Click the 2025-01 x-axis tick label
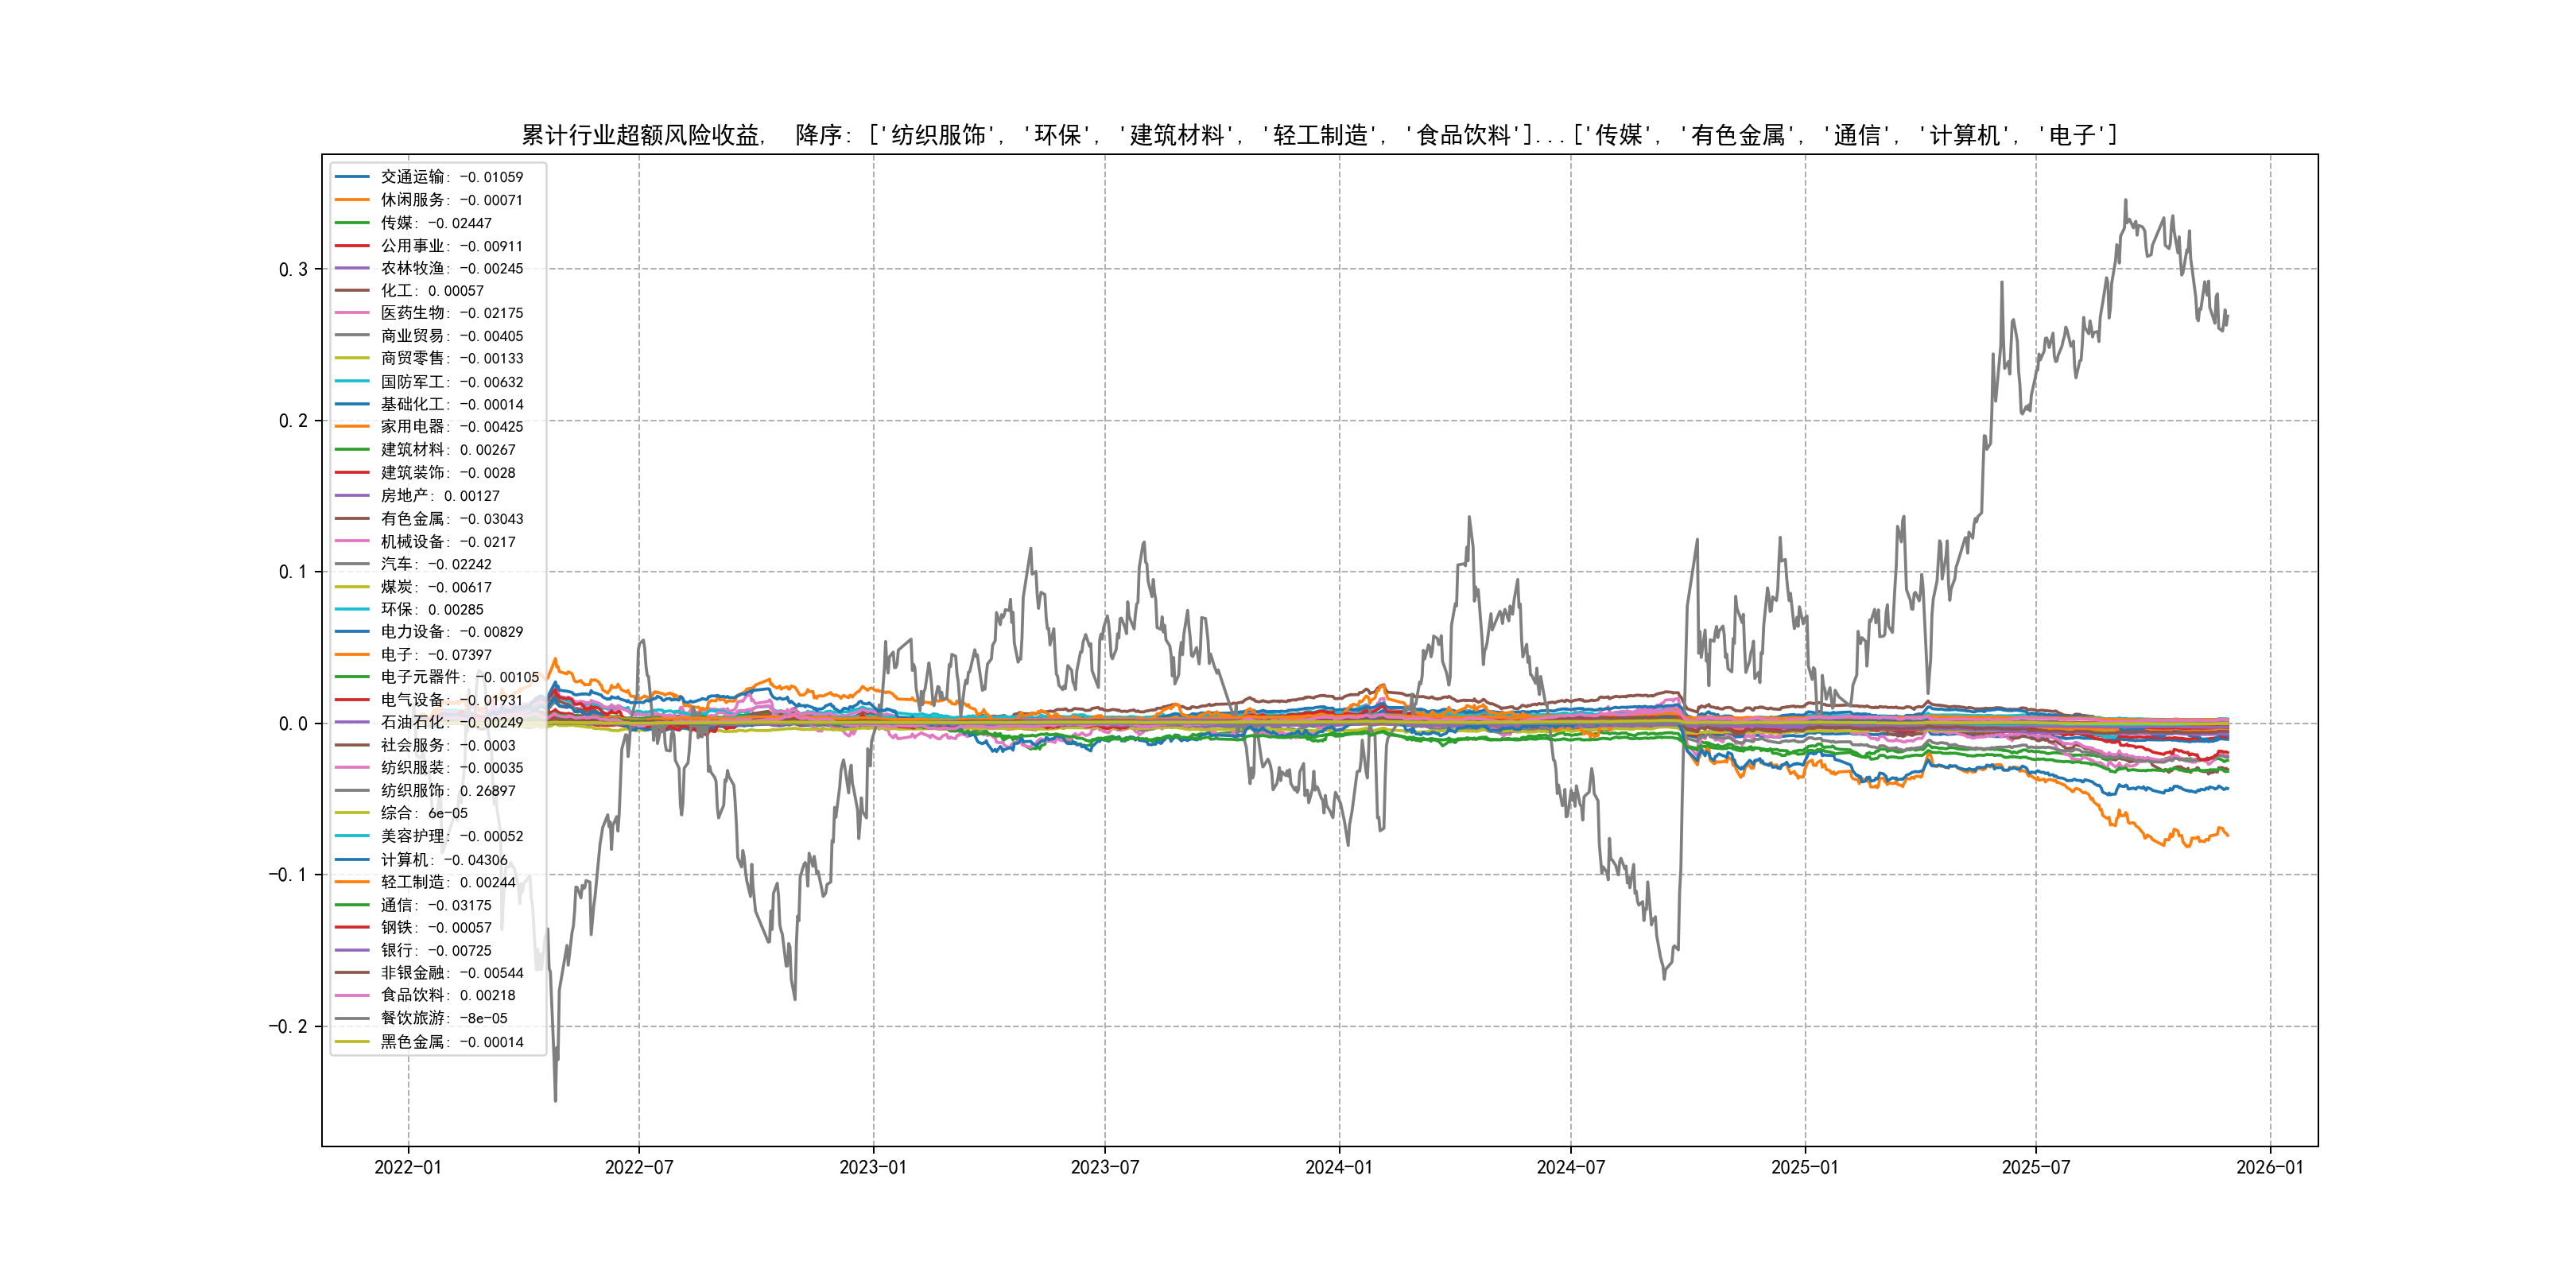Viewport: 2576px width, 1288px height. [x=1804, y=1167]
